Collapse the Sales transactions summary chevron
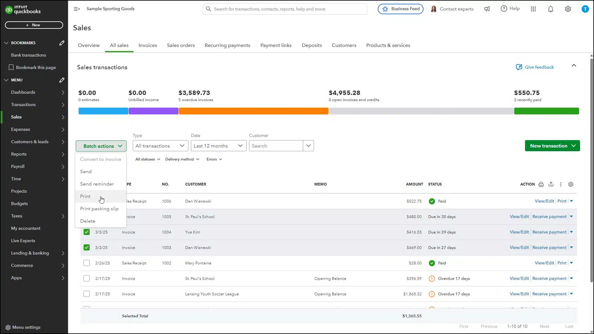This screenshot has height=334, width=594. [574, 66]
